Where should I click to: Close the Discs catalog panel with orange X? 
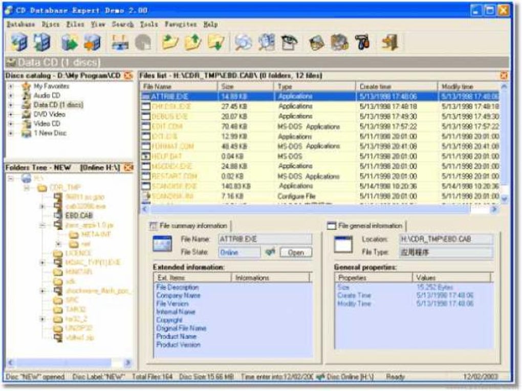pyautogui.click(x=128, y=76)
